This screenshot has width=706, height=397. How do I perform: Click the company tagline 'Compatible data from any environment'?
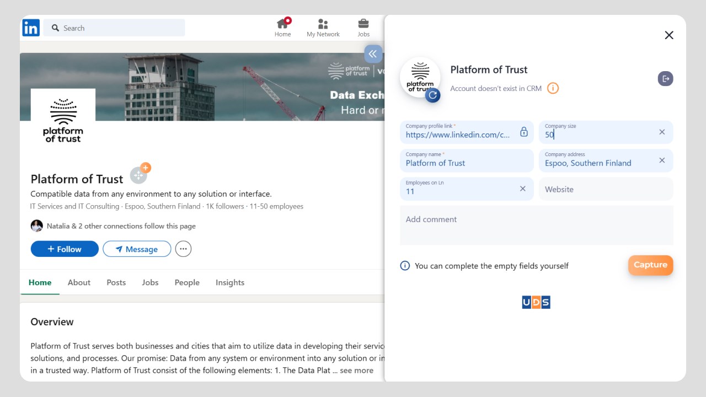(151, 194)
